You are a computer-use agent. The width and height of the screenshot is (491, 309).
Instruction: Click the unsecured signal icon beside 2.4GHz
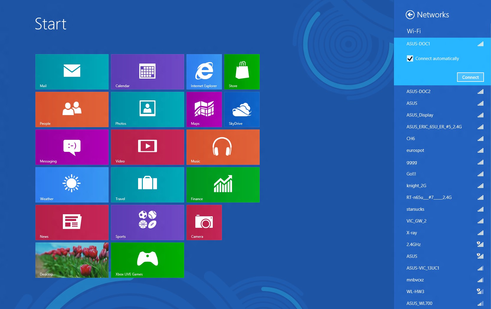coord(480,244)
